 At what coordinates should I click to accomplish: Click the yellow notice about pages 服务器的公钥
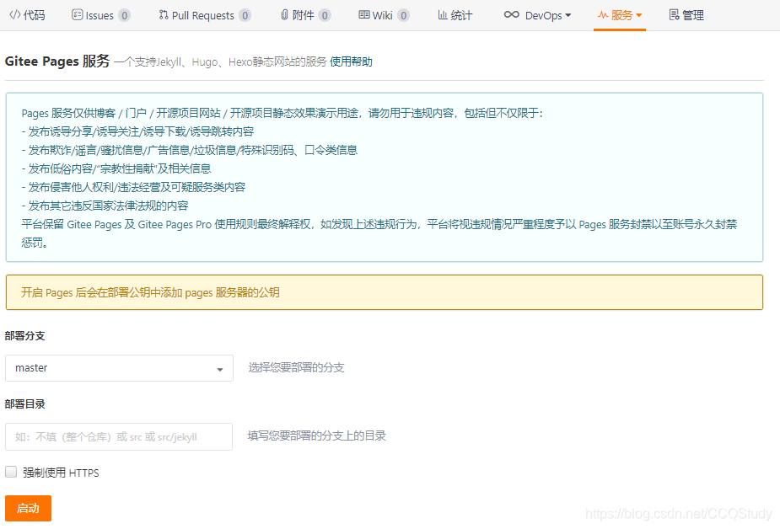(384, 292)
